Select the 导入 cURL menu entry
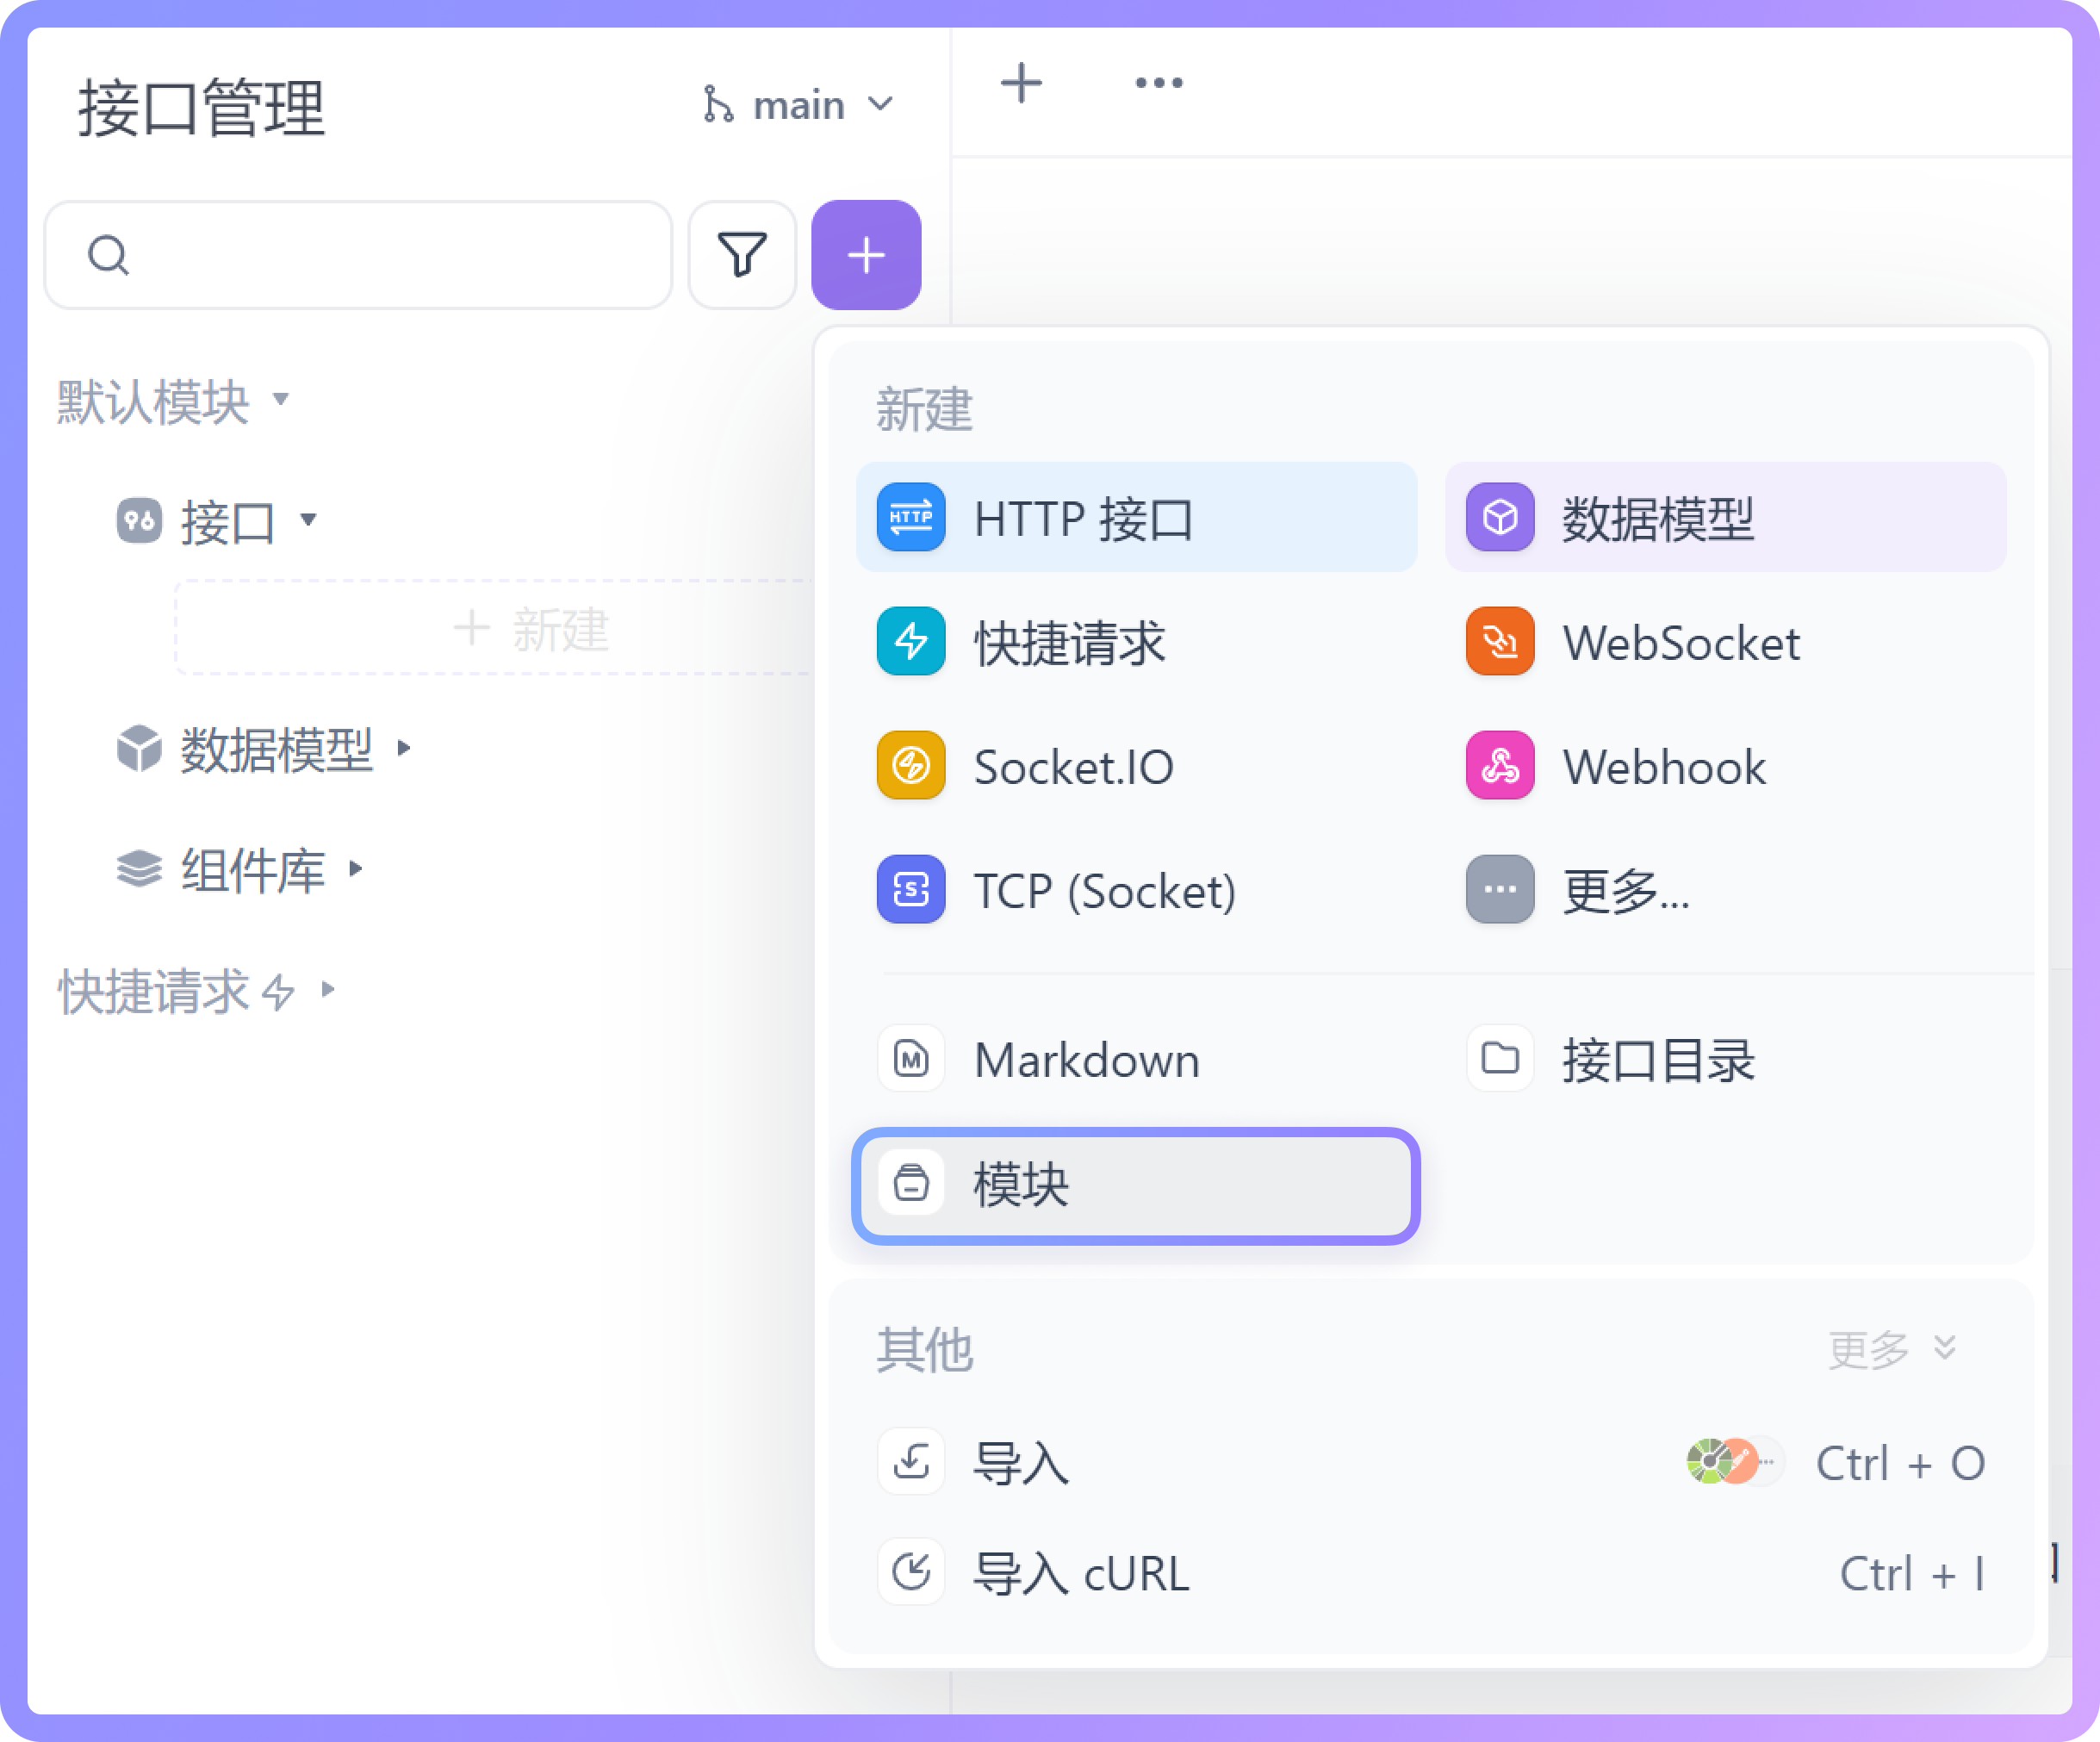 click(x=1082, y=1574)
